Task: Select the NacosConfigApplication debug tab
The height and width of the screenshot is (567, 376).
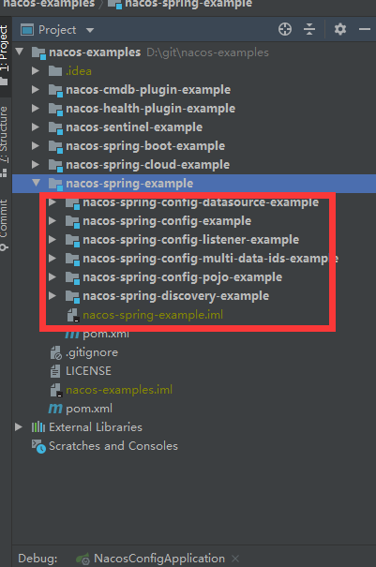Action: click(x=151, y=559)
